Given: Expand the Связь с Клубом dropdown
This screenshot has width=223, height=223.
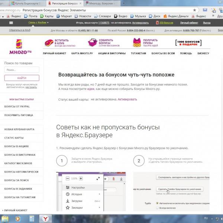Looking at the screenshot, I should (38, 22).
